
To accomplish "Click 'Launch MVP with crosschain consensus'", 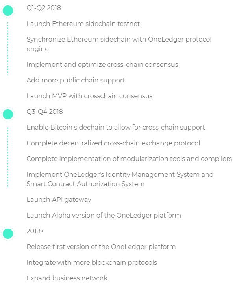I will coord(89,96).
